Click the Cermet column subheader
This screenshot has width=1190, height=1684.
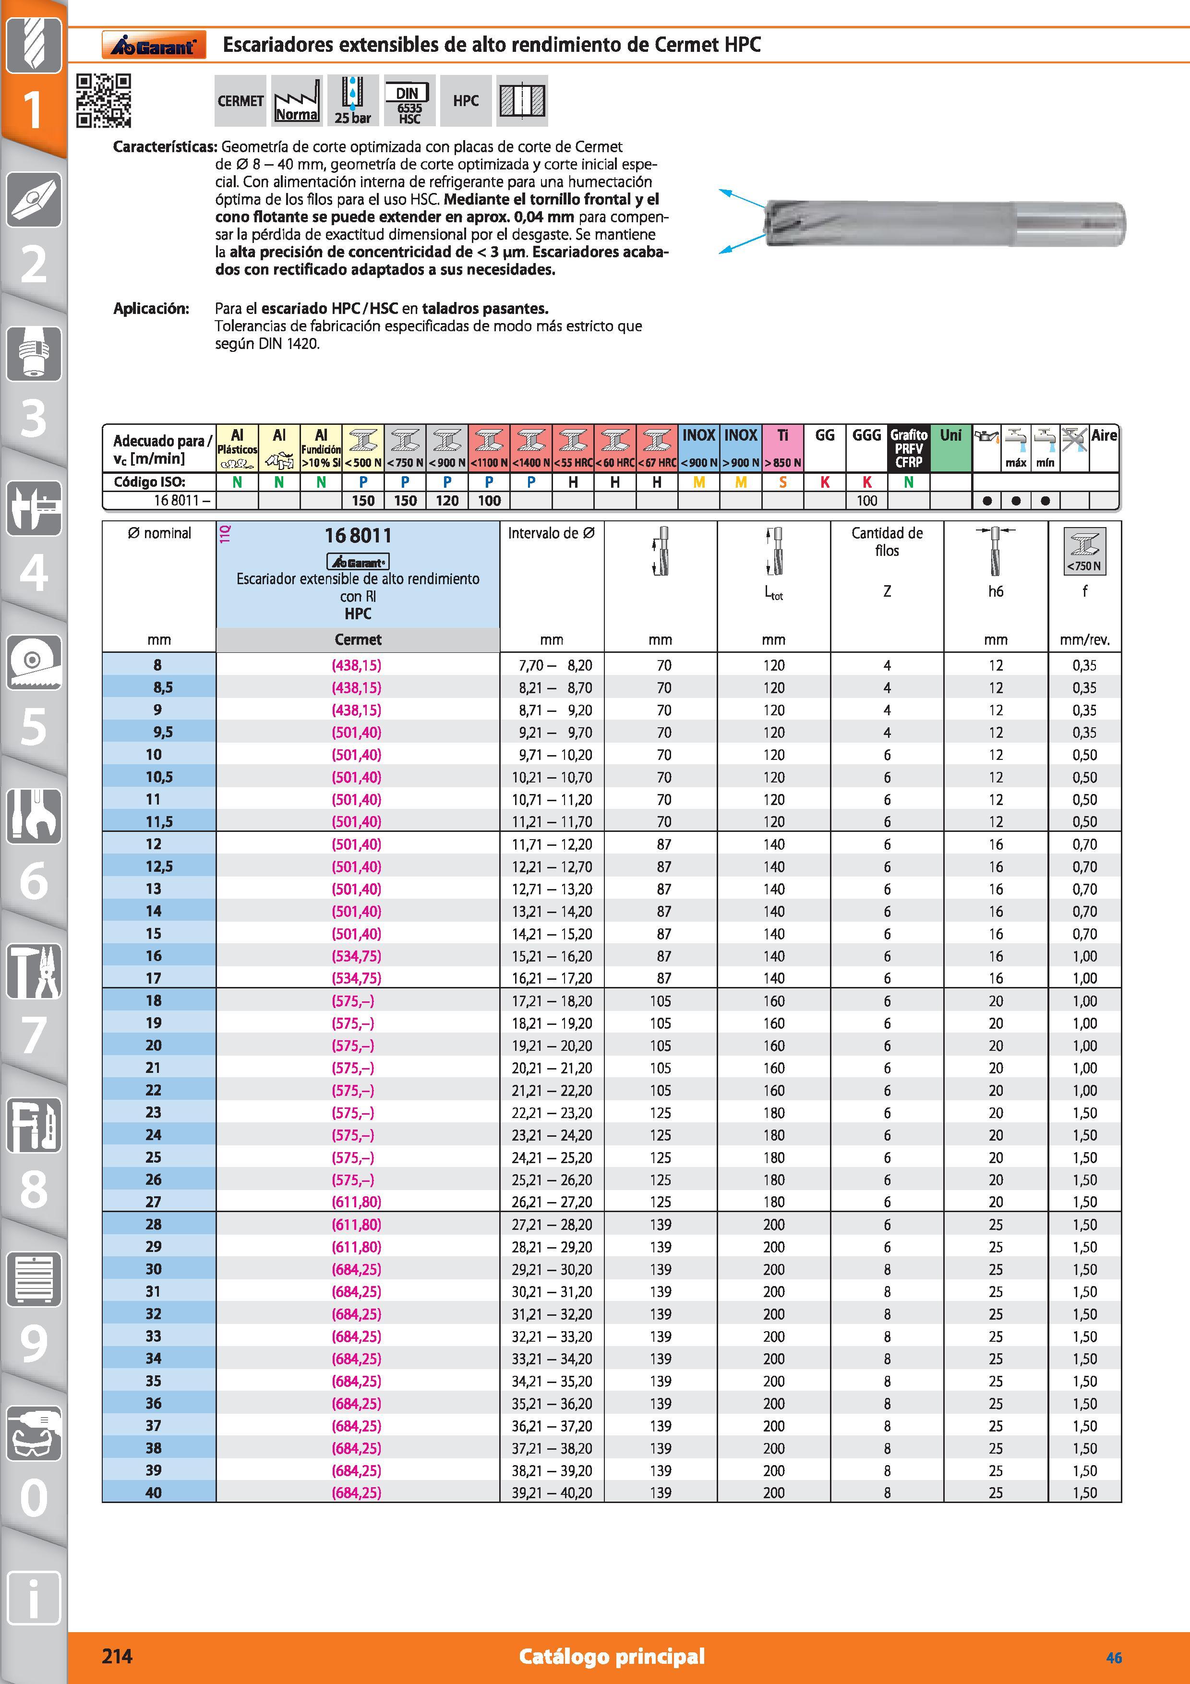358,639
